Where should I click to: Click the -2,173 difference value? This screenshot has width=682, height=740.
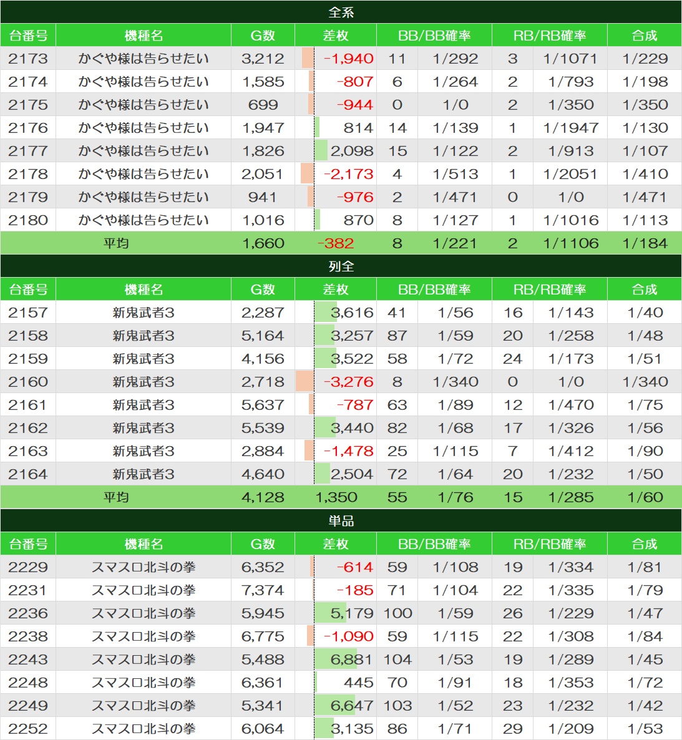pyautogui.click(x=348, y=174)
